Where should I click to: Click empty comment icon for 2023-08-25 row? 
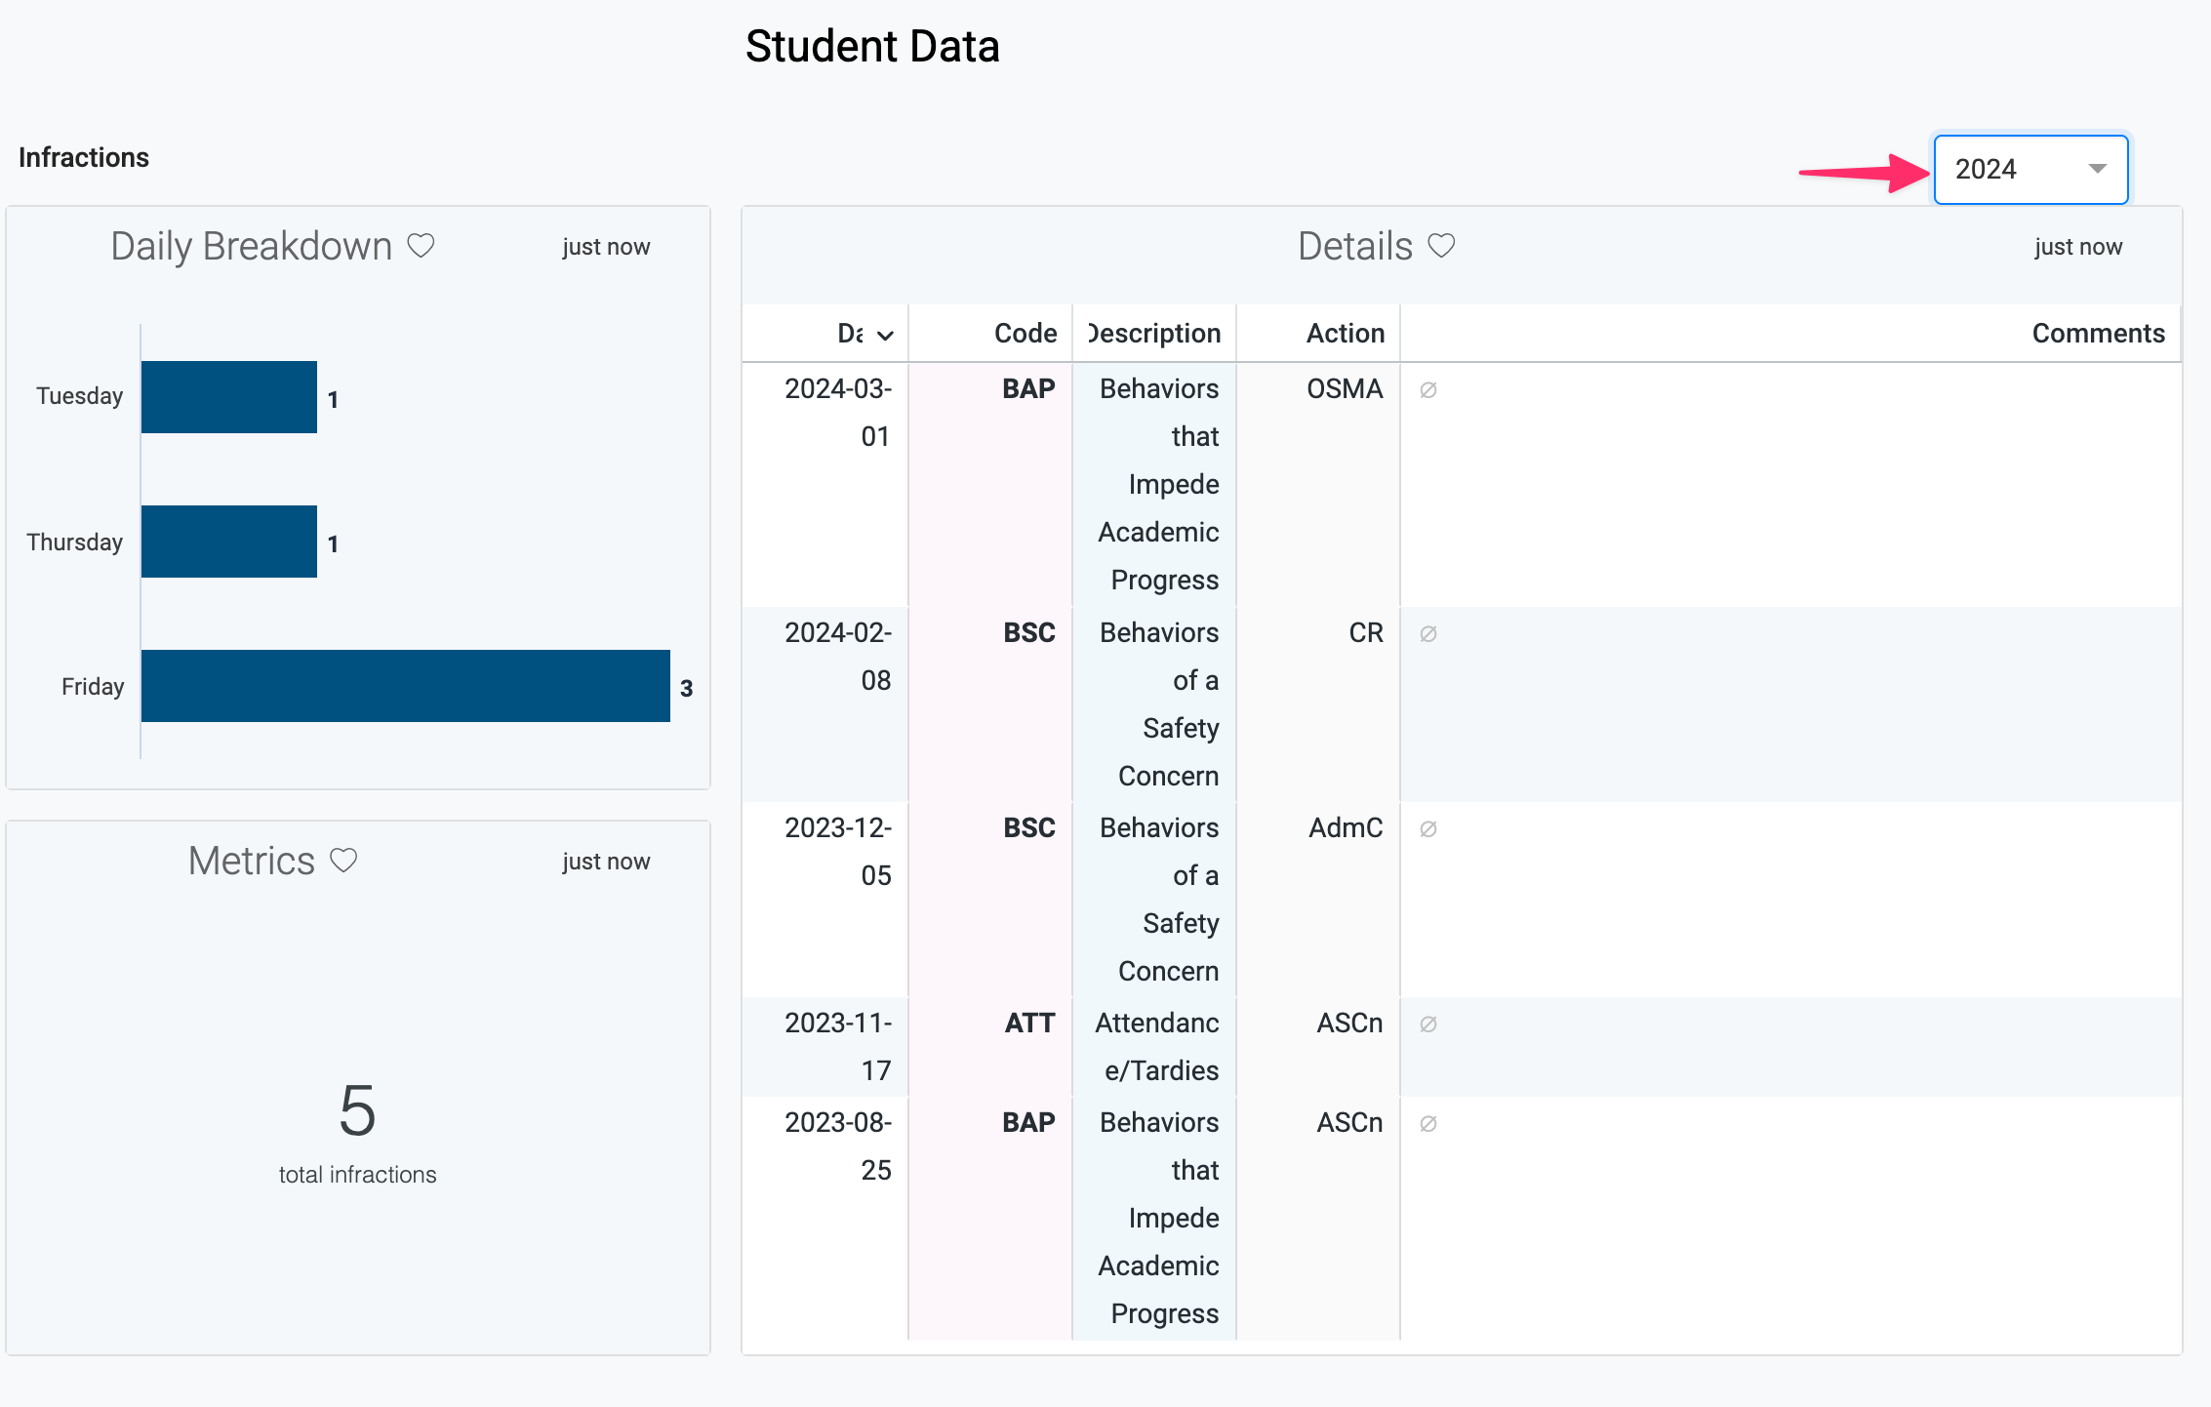[1428, 1124]
